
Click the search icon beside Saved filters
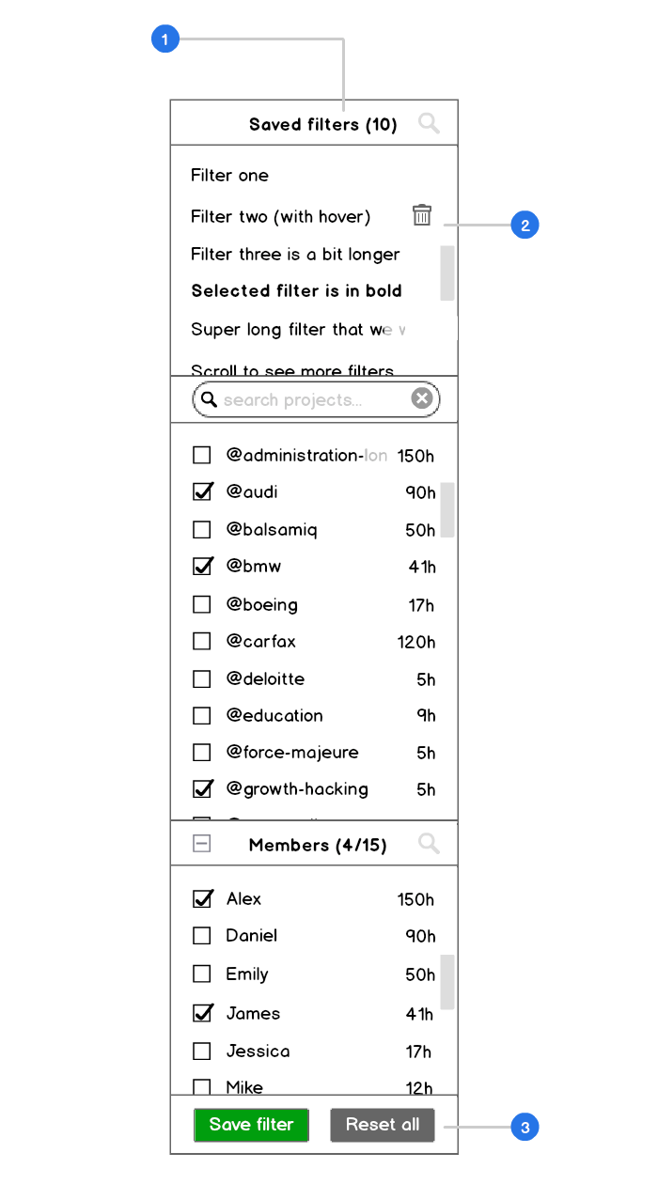click(x=429, y=123)
